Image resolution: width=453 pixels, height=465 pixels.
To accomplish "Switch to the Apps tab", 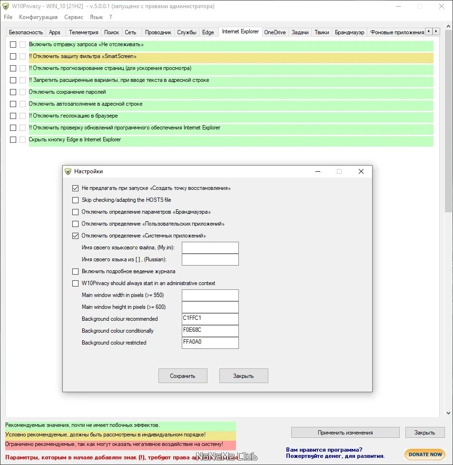I will [x=55, y=32].
